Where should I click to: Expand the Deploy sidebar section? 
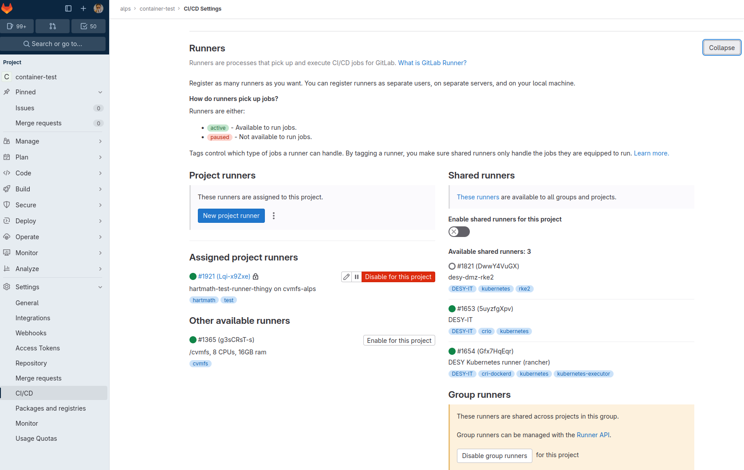tap(53, 221)
